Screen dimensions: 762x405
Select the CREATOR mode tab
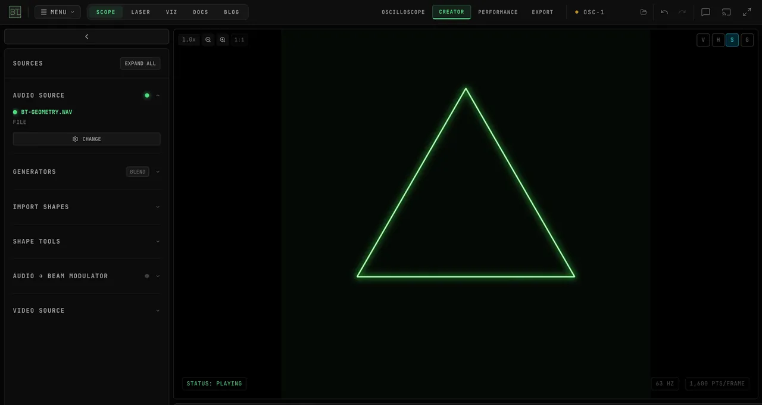tap(452, 12)
